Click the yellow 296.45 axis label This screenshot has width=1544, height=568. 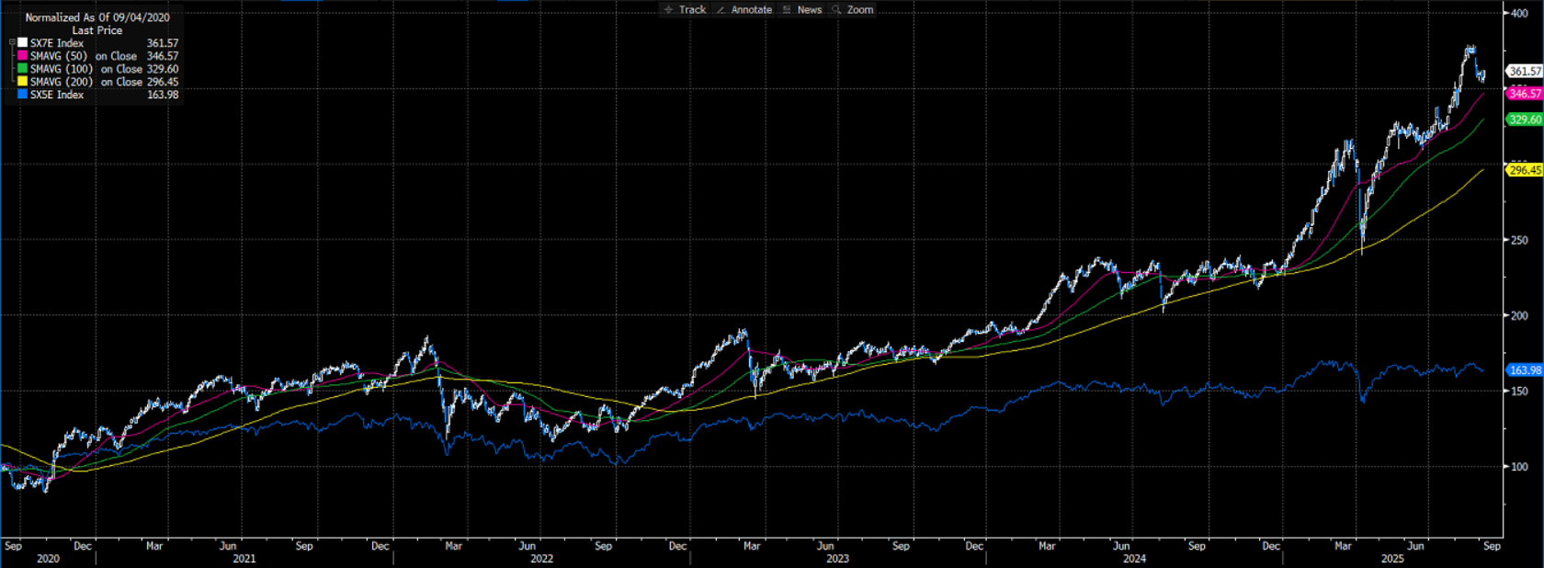click(x=1525, y=170)
